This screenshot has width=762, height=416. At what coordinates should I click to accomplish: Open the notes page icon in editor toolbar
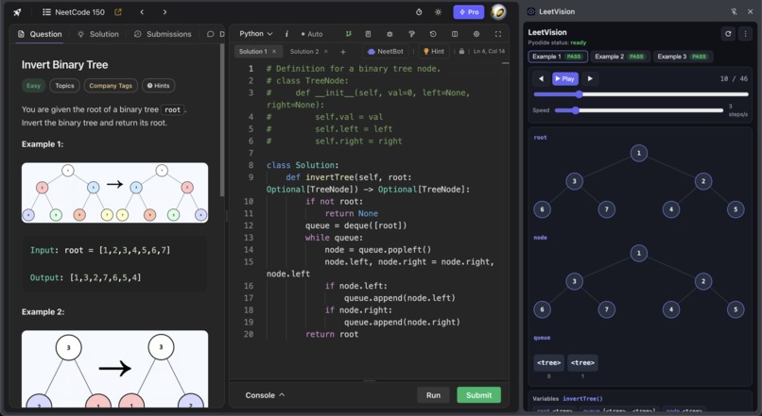coord(368,34)
